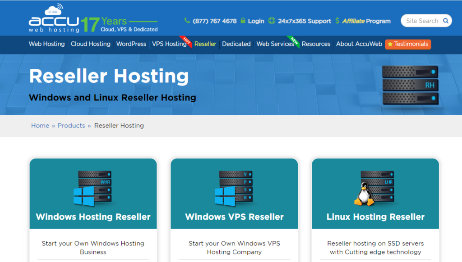Screen dimensions: 462x262
Task: Click the Windows VPS Reseller server icon
Action: [234, 188]
